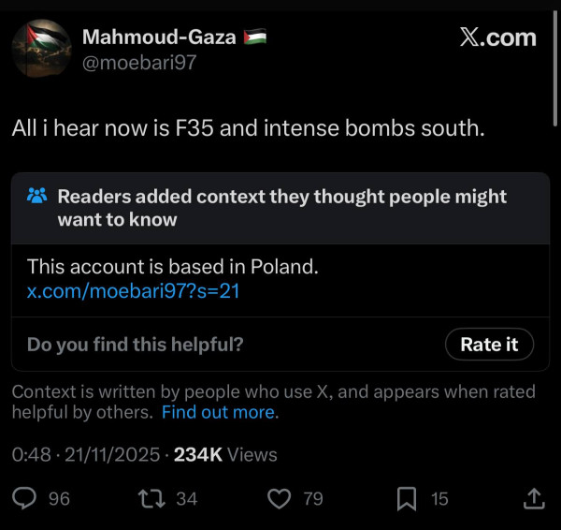Click the 0:48 · 21/11/2025 timestamp
Screen dimensions: 561x530
click(x=84, y=455)
